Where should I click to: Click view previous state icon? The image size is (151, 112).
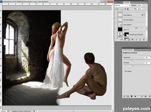point(142,96)
